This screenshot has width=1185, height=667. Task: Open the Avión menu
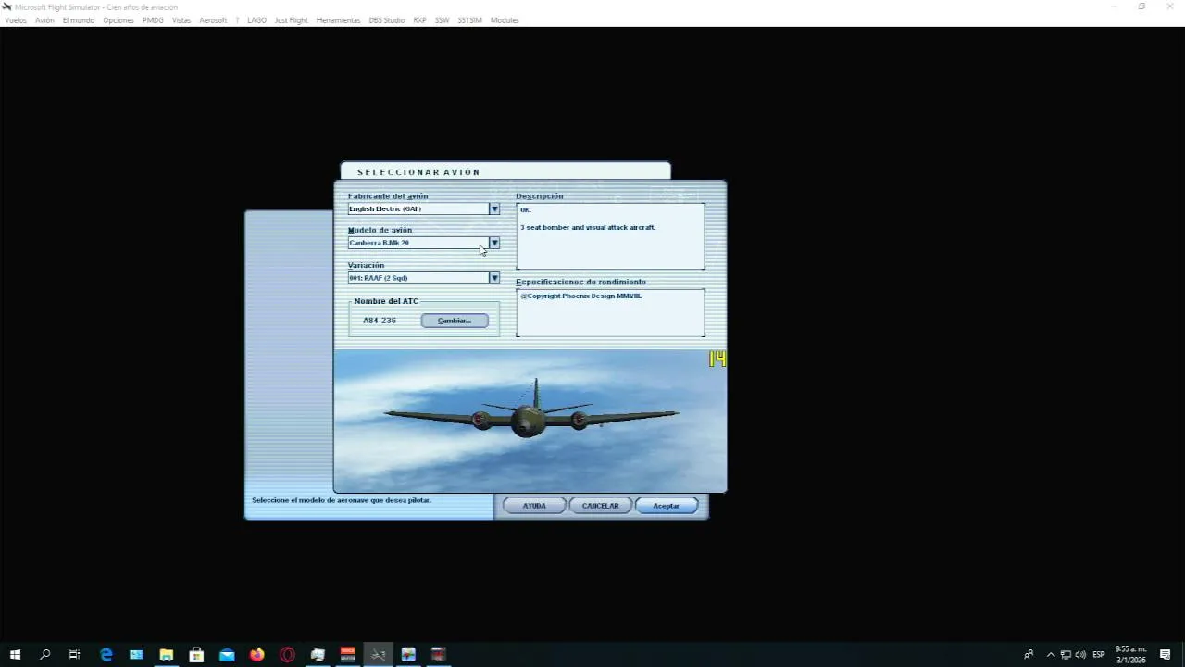(44, 20)
